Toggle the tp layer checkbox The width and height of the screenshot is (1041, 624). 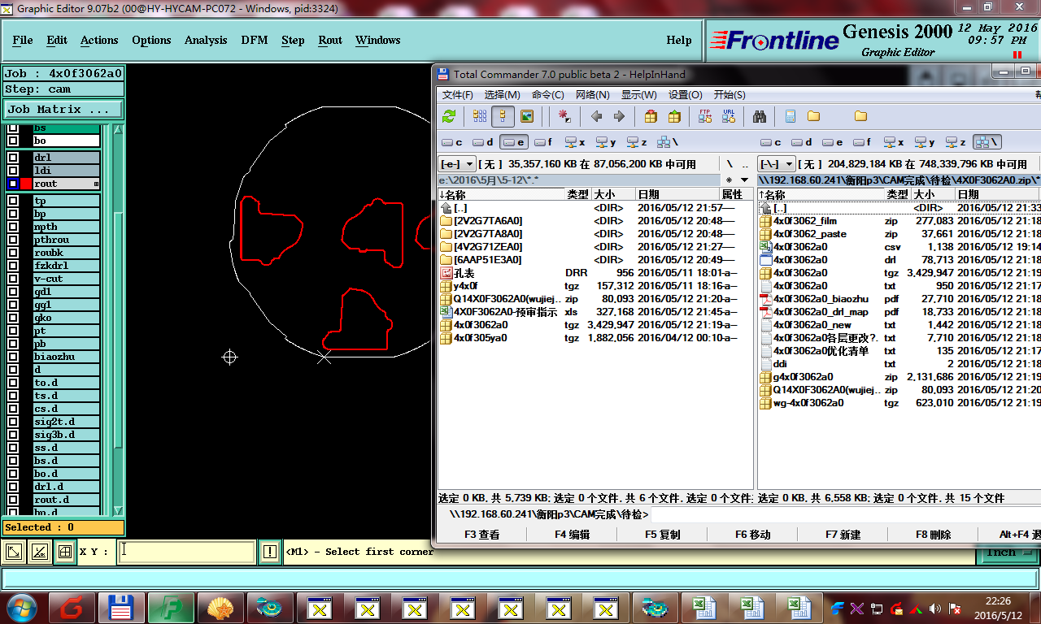(x=12, y=201)
